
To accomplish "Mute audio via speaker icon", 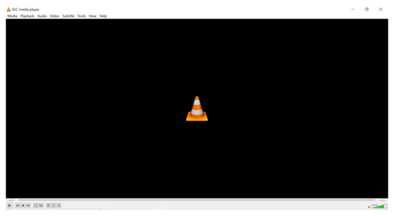I will coord(370,207).
